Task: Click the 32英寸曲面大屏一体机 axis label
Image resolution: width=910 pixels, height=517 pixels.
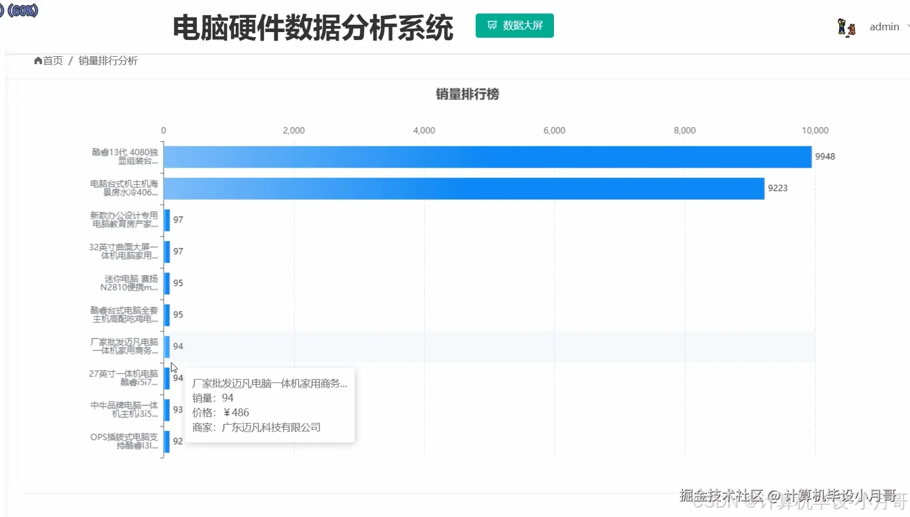Action: click(124, 251)
